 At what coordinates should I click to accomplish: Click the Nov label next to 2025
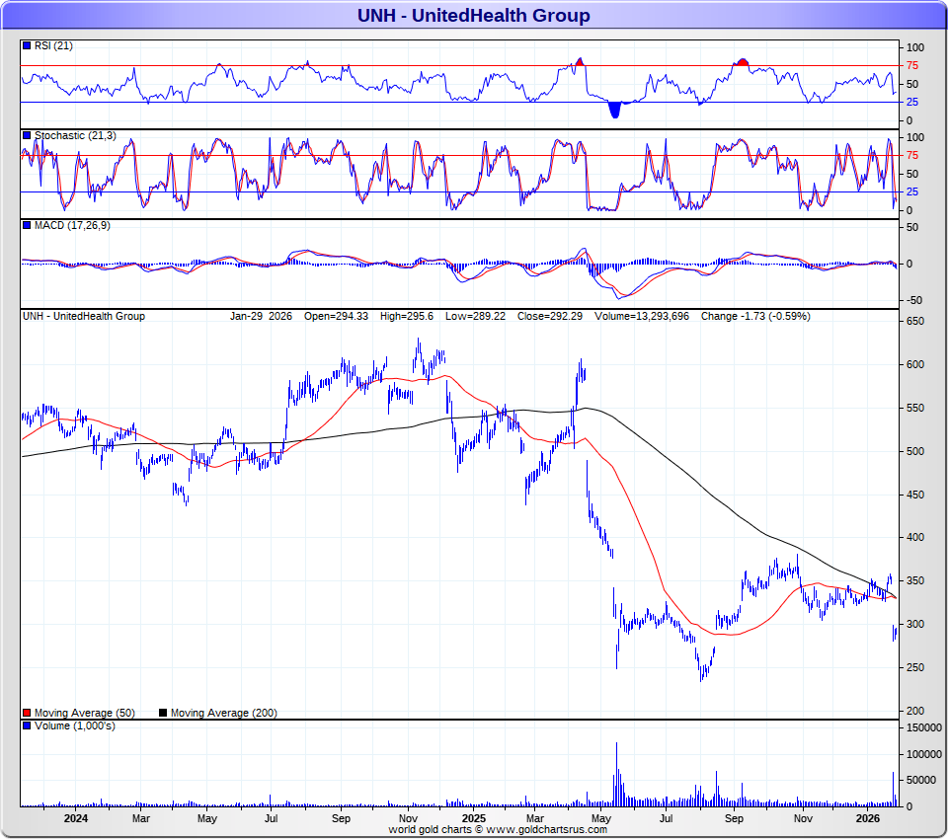pos(408,818)
